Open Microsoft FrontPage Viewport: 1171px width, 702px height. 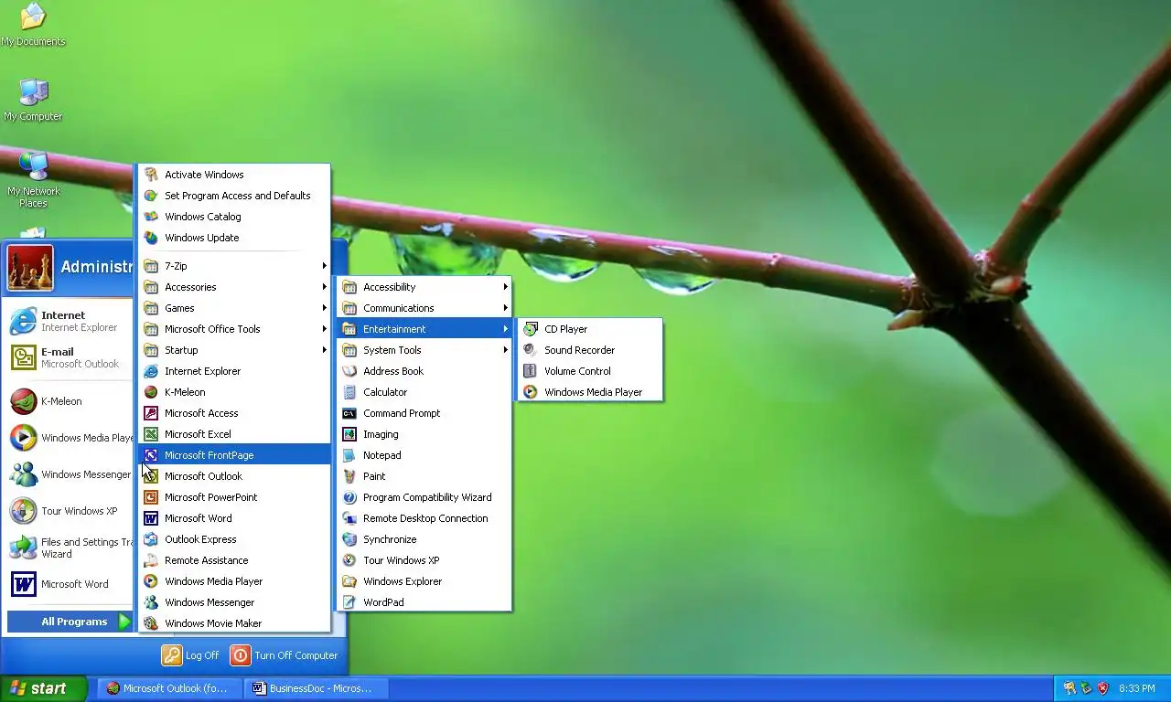pyautogui.click(x=233, y=455)
